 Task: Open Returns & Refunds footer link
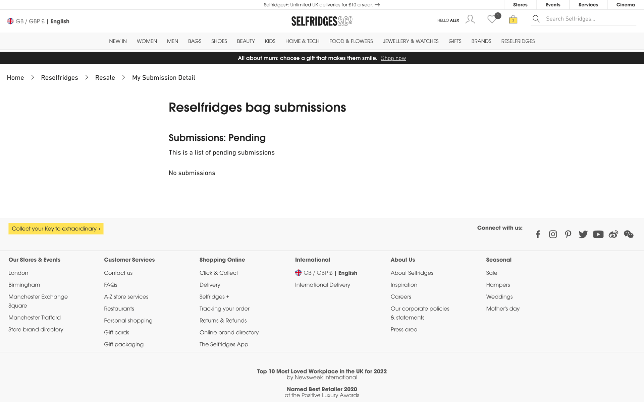(223, 320)
